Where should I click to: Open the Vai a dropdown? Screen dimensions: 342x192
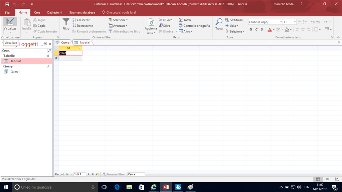[x=232, y=26]
